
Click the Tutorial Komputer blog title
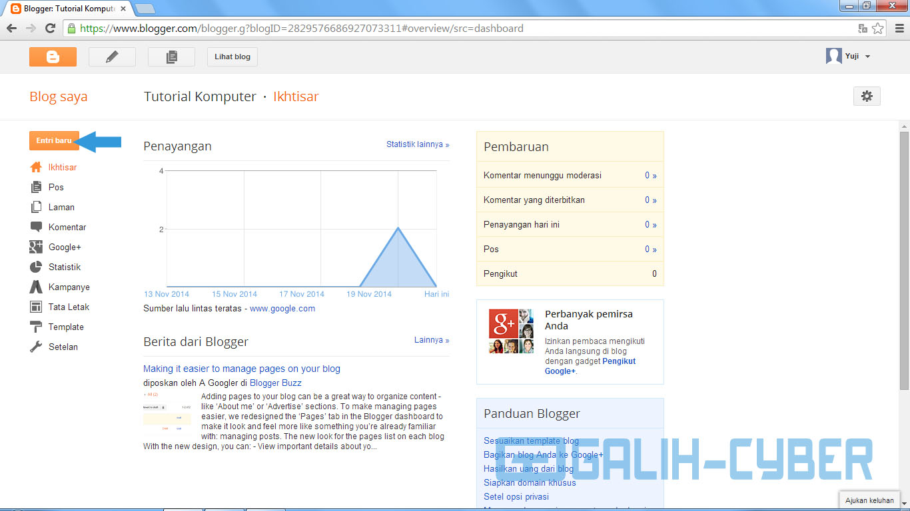click(200, 96)
